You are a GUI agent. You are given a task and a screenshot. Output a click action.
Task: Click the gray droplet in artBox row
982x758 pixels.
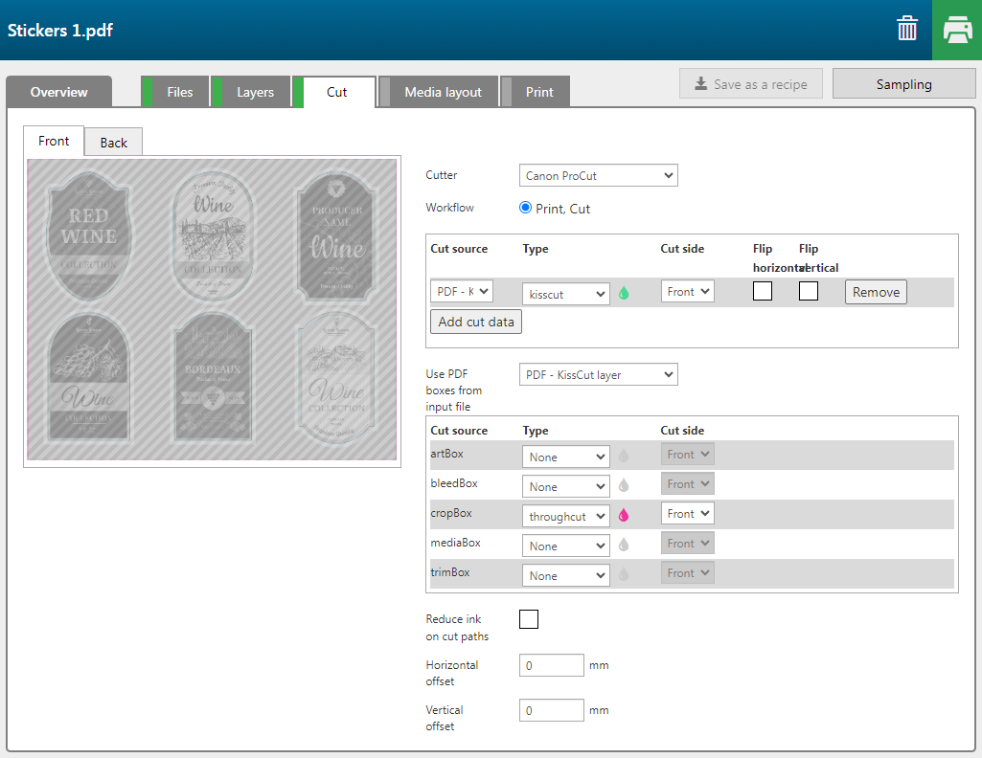(624, 457)
